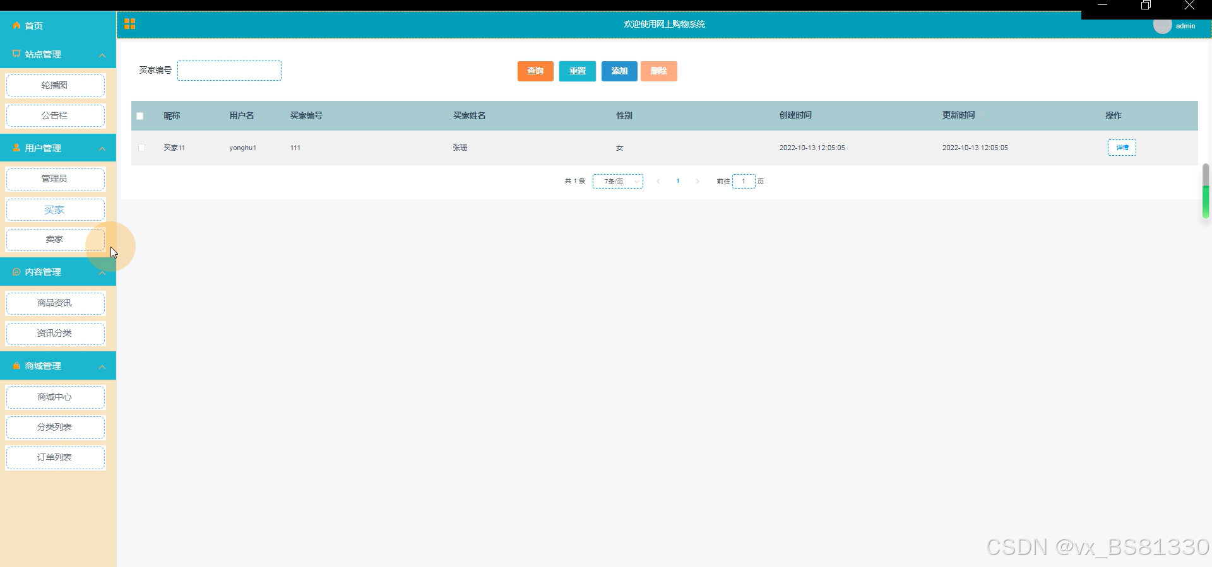
Task: Go to next page arrow
Action: [697, 181]
